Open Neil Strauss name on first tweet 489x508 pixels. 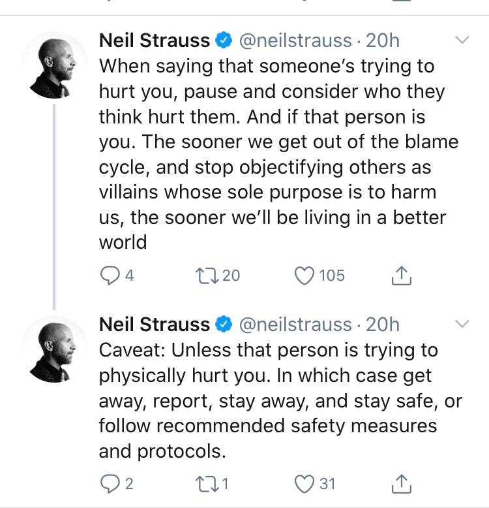[155, 40]
